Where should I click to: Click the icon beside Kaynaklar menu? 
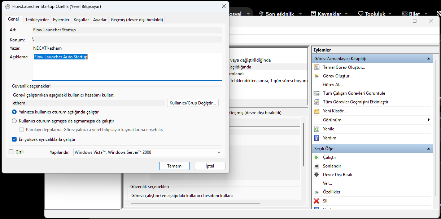coord(313,14)
